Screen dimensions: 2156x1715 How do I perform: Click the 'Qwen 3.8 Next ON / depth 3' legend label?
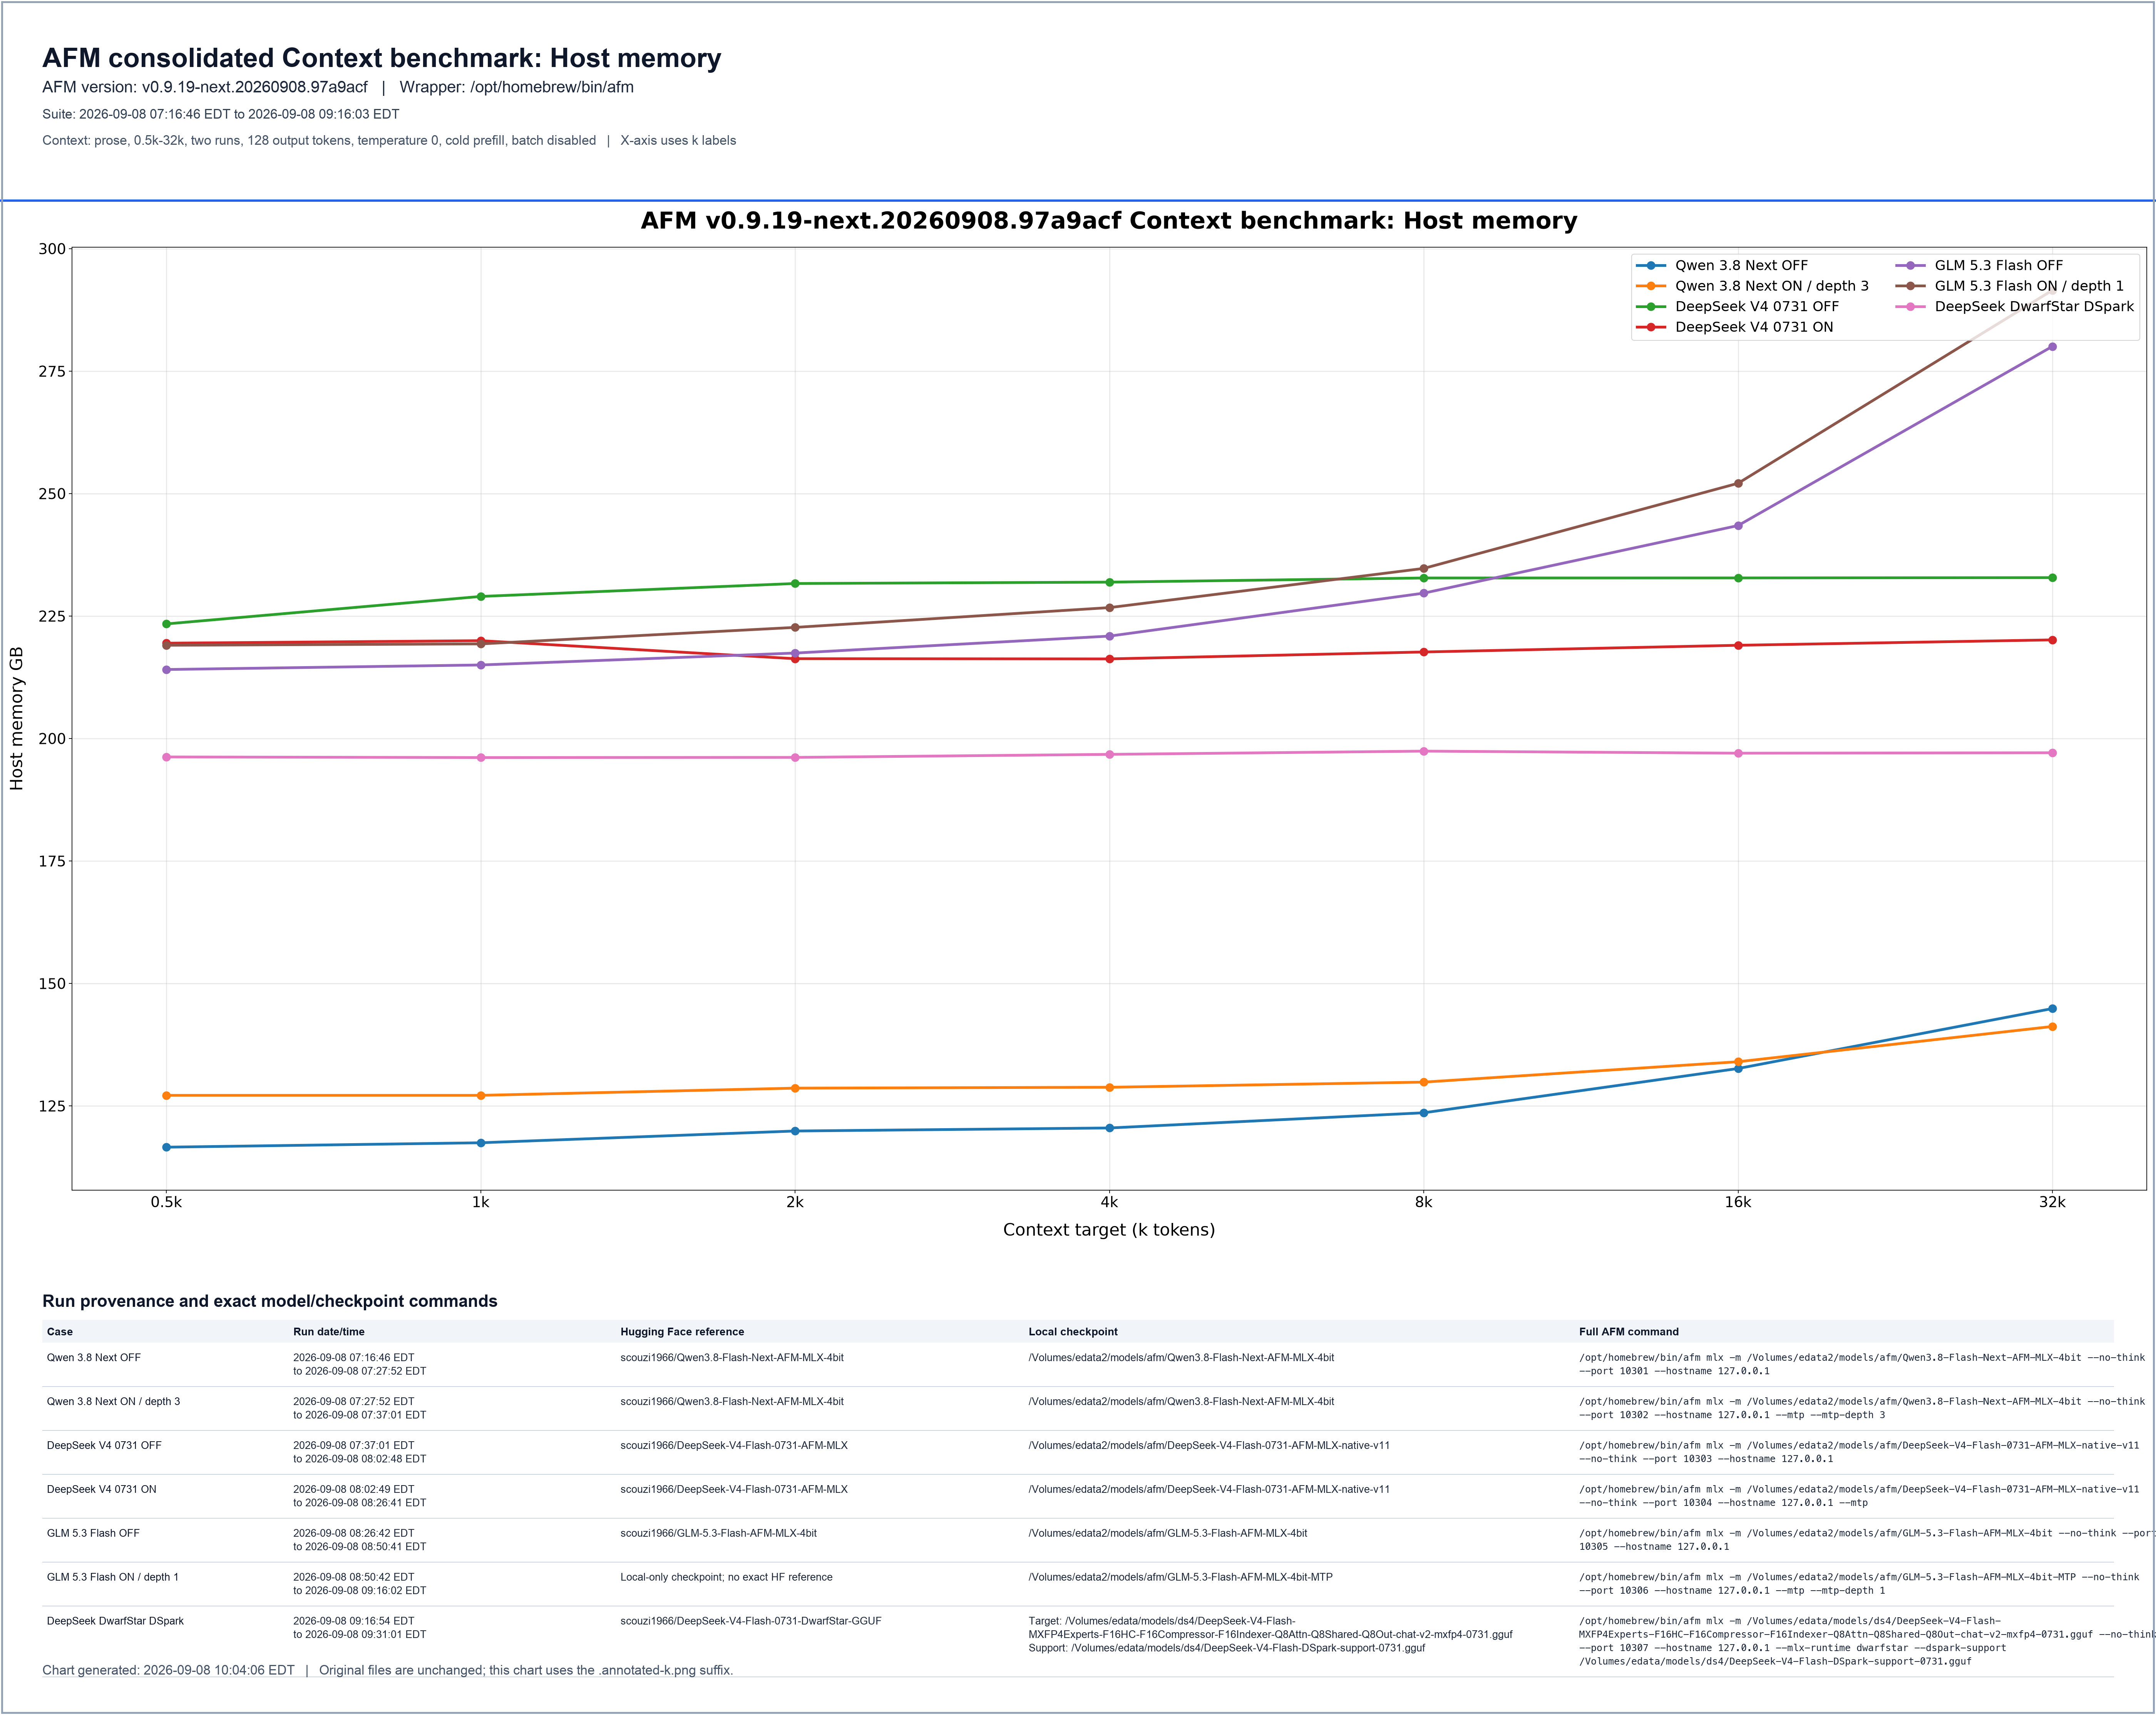click(1772, 286)
